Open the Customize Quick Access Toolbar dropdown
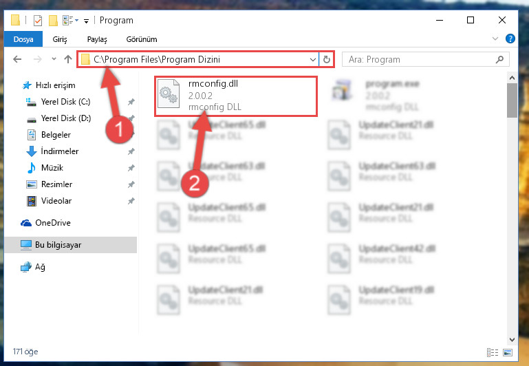 tap(87, 21)
